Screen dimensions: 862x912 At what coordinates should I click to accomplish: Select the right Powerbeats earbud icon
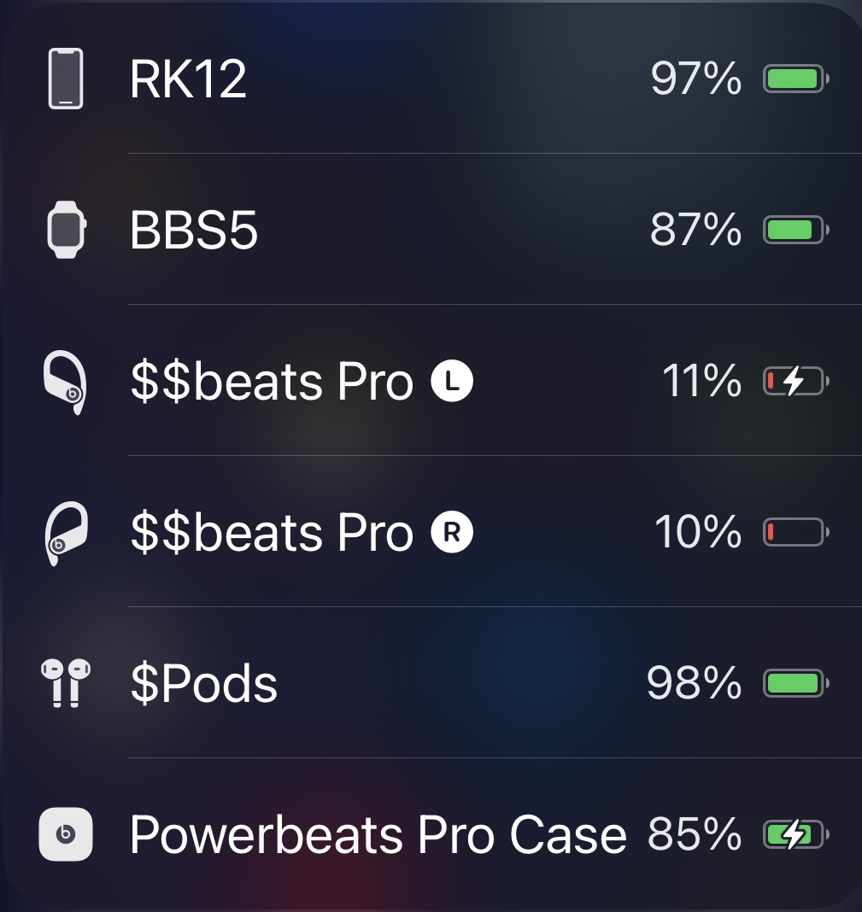click(67, 533)
